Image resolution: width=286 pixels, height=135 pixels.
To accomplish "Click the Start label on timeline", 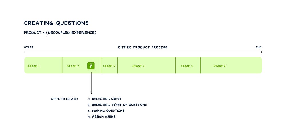I will pos(29,47).
